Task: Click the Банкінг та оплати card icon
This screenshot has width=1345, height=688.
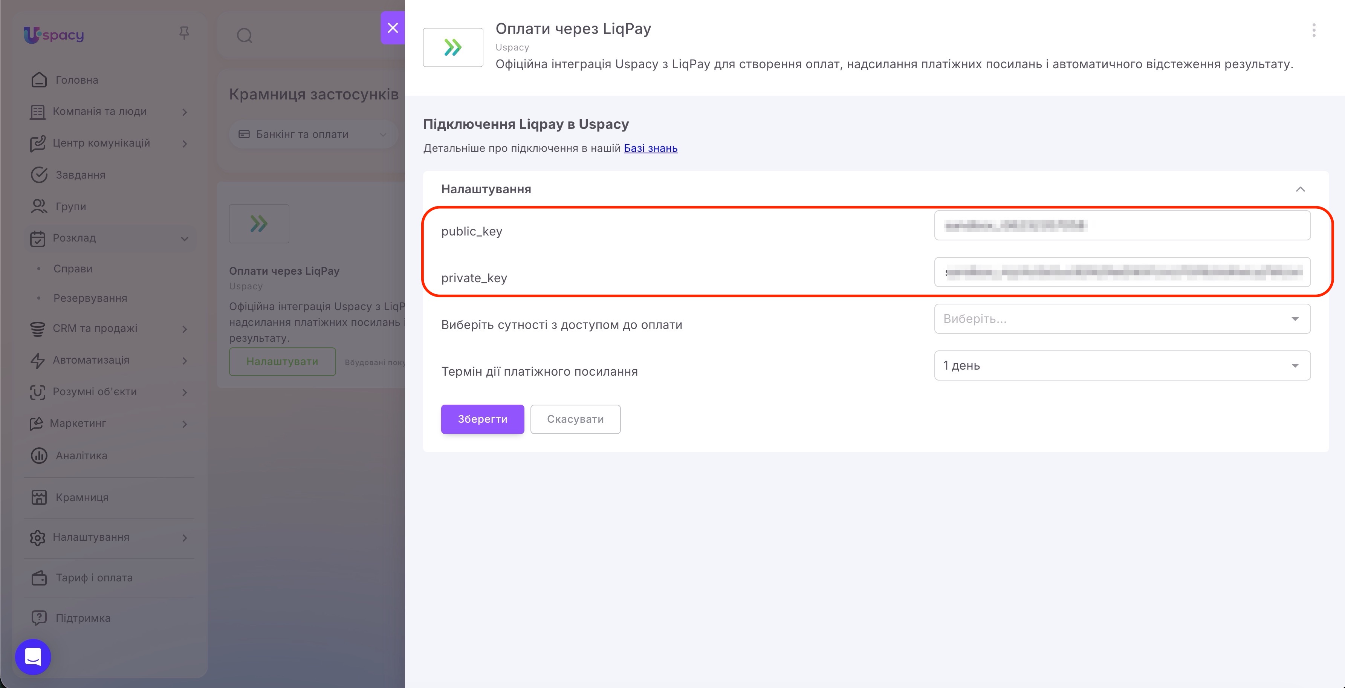Action: (244, 134)
